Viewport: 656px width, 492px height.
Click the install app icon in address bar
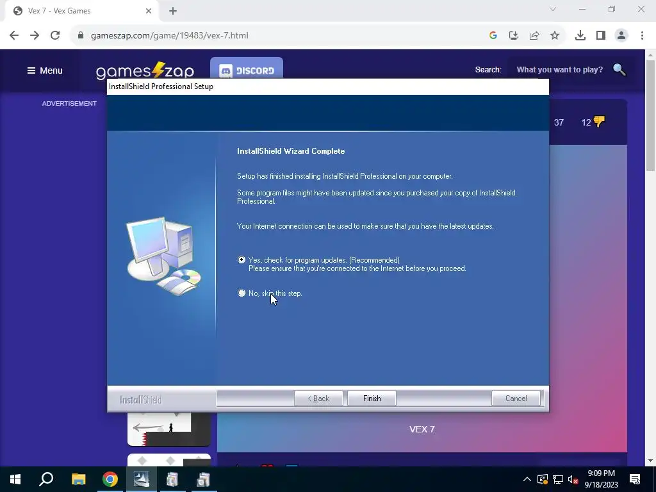tap(514, 36)
